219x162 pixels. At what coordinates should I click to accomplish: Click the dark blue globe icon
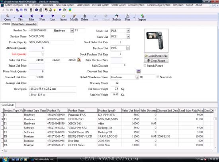(x=37, y=10)
